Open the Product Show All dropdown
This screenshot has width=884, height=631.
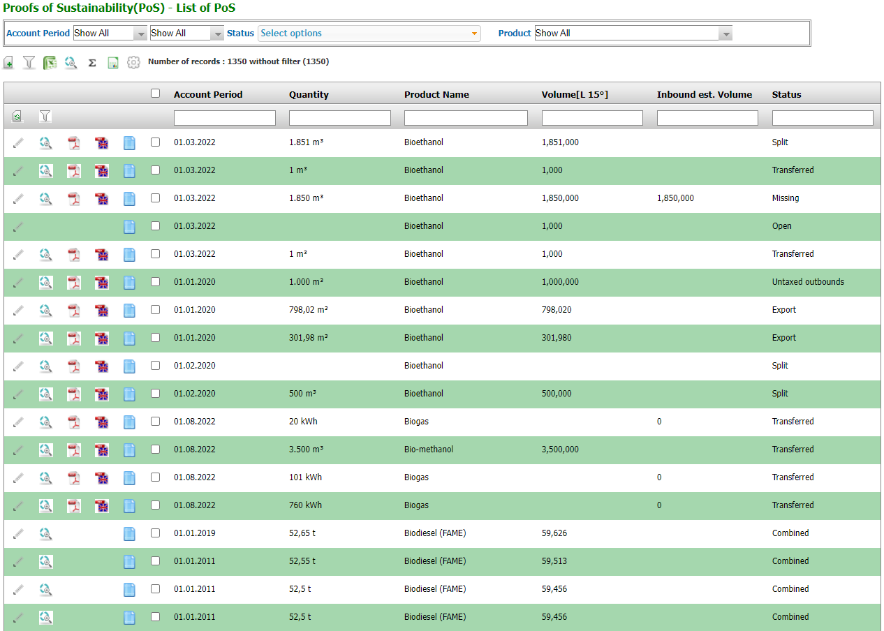tap(633, 34)
